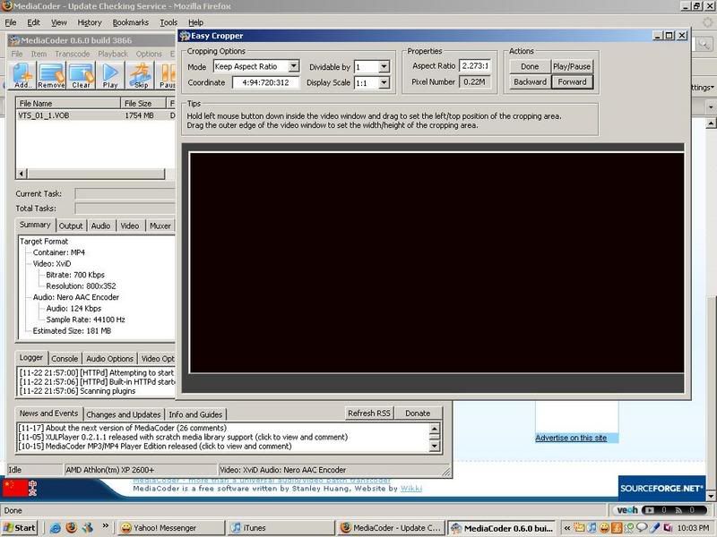Click the Donate button
The width and height of the screenshot is (717, 537).
418,413
